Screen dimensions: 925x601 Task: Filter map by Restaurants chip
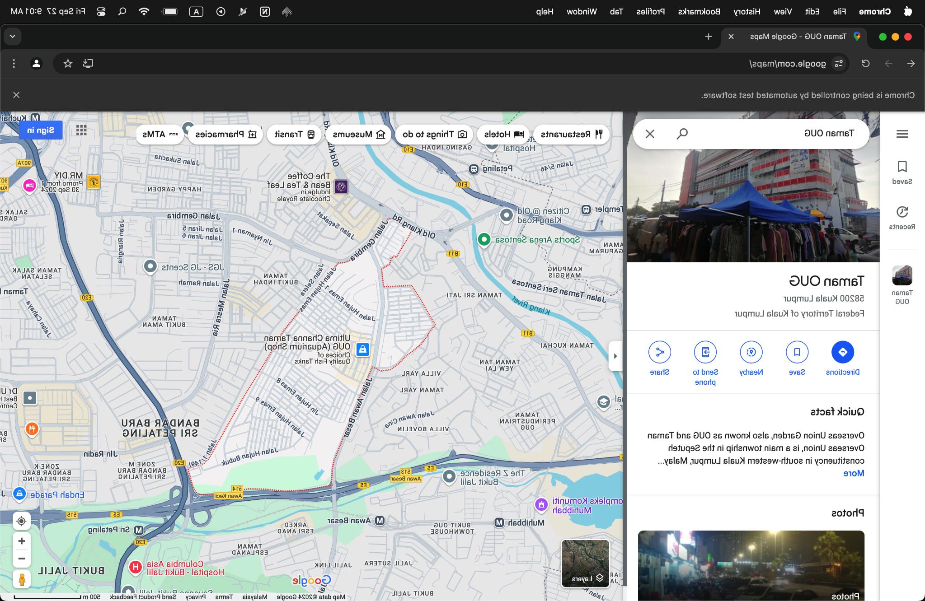pyautogui.click(x=571, y=134)
